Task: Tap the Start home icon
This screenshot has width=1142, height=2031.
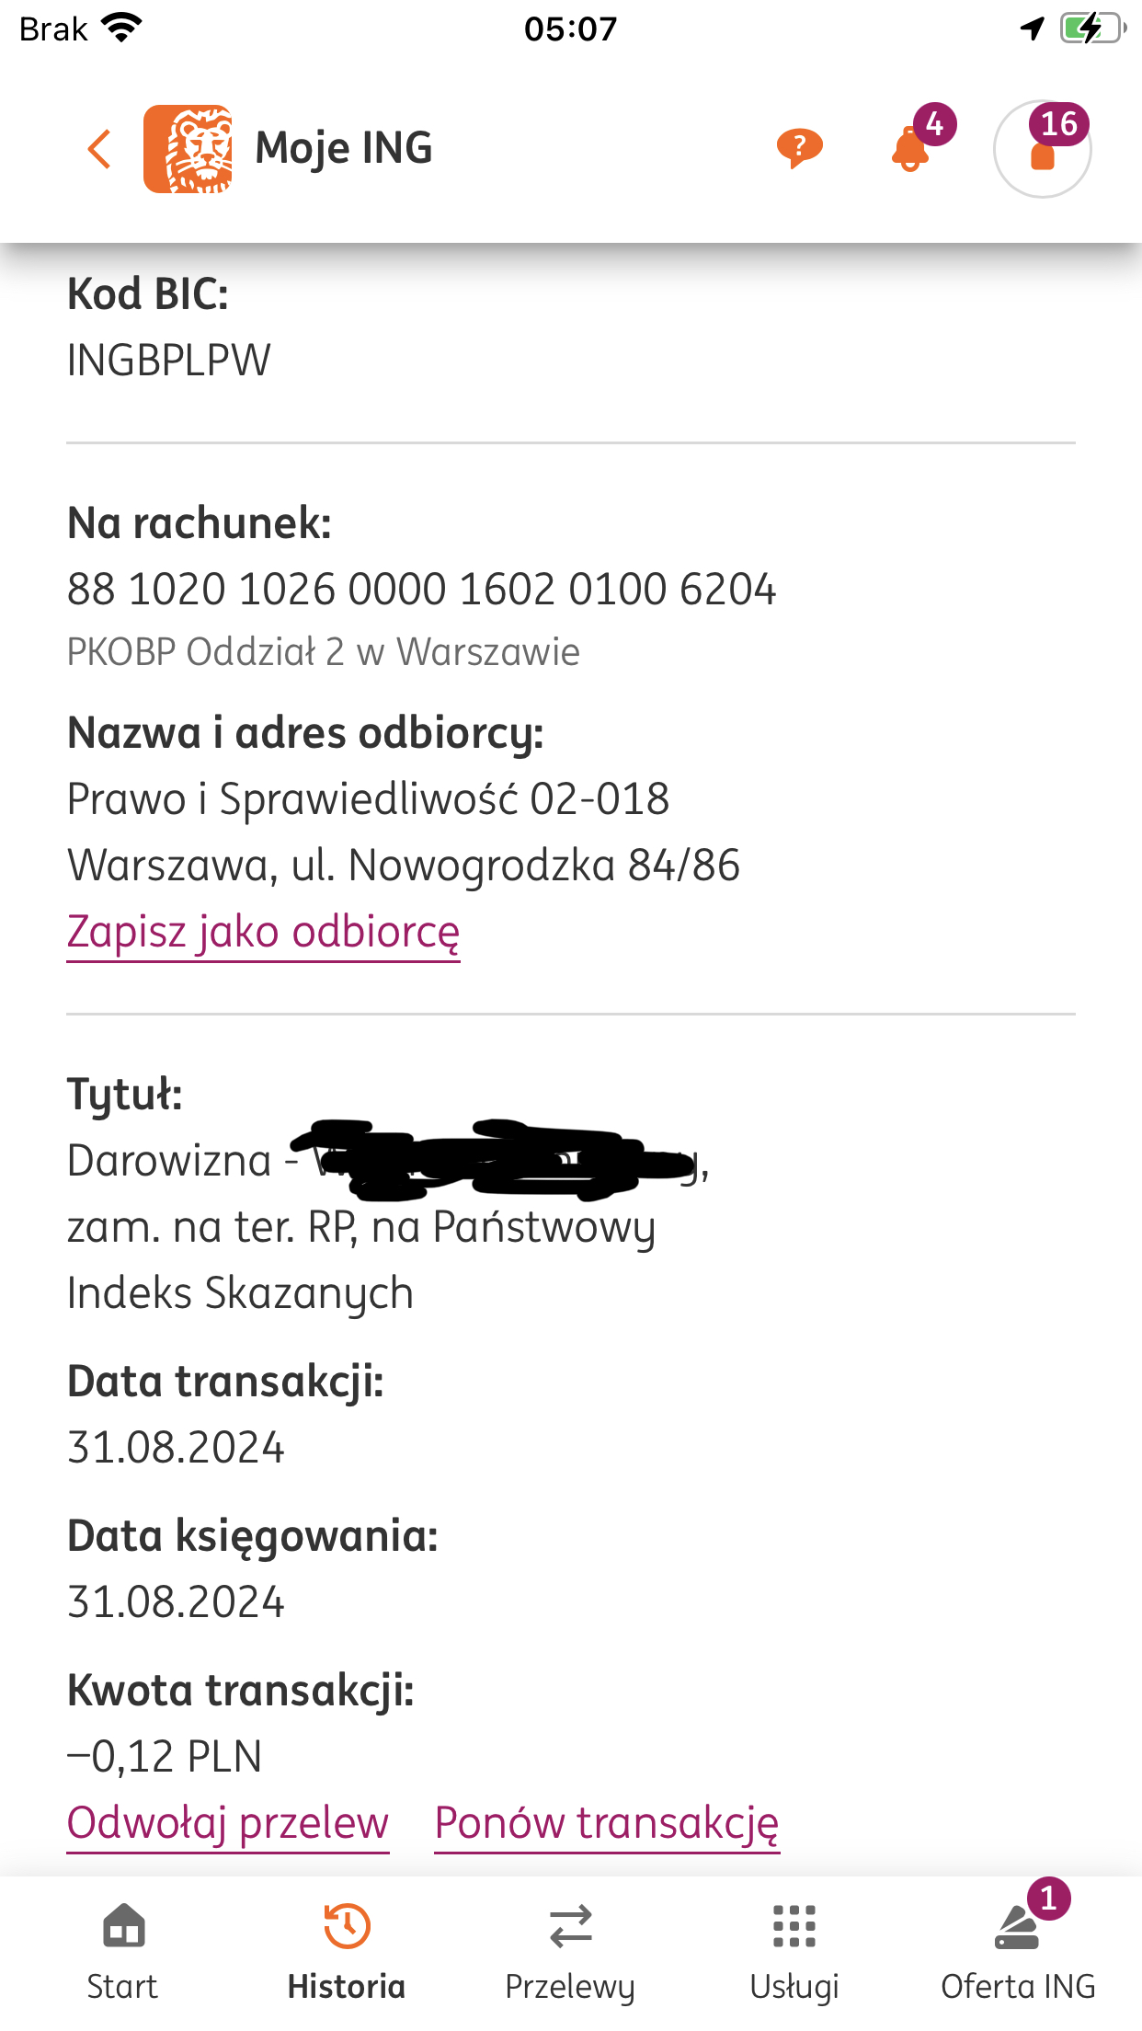Action: coord(123,1925)
